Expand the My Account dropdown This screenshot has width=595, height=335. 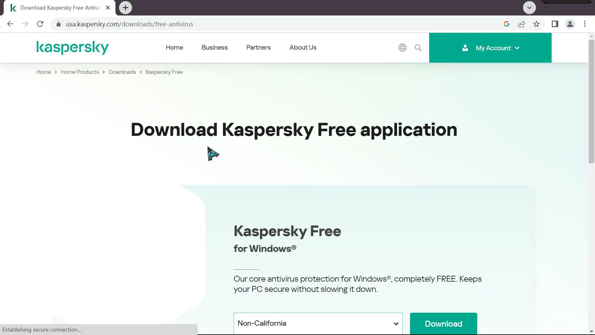(490, 48)
